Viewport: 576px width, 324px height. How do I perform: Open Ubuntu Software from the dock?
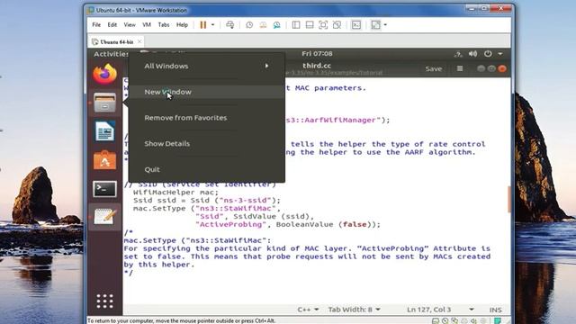pos(104,160)
